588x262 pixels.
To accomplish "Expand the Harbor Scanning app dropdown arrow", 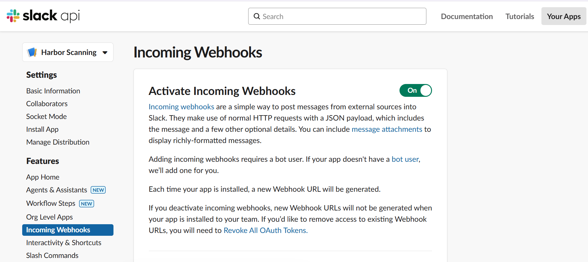I will (105, 52).
